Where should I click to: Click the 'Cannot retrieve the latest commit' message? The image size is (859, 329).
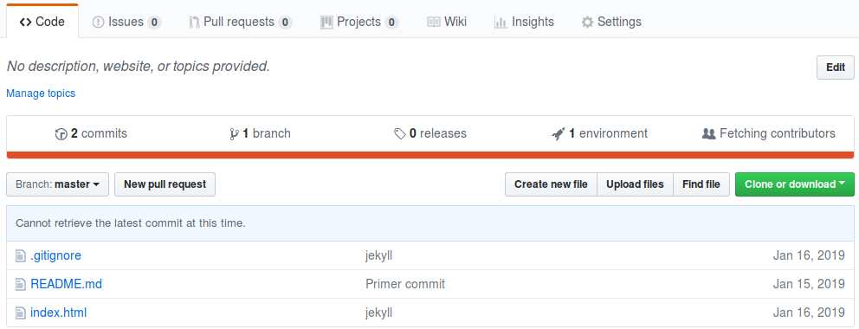[x=131, y=223]
